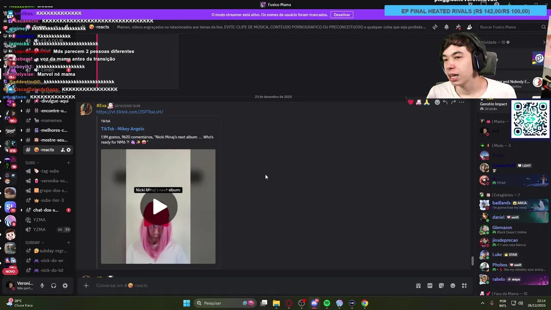551x310 pixels.
Task: Click the Desativar streamer mode button
Action: pyautogui.click(x=342, y=15)
